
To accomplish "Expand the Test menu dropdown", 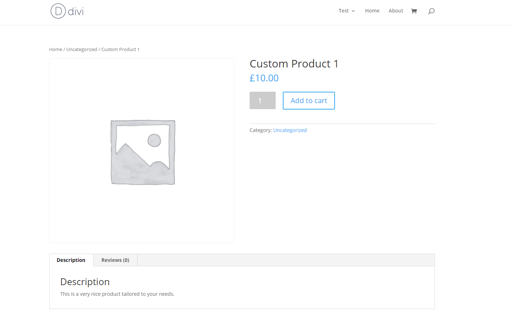I will tap(347, 11).
